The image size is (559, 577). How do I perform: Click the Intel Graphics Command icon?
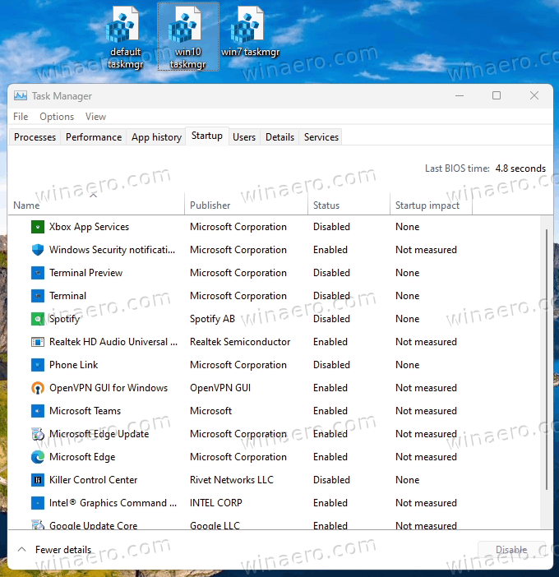click(x=38, y=503)
